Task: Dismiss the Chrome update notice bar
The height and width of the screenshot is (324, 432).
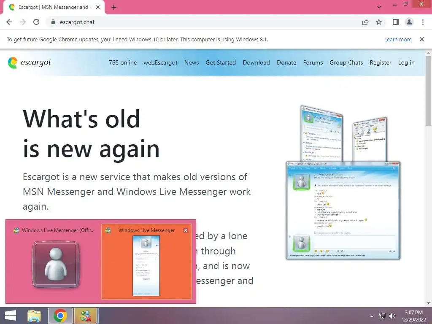Action: click(x=422, y=39)
